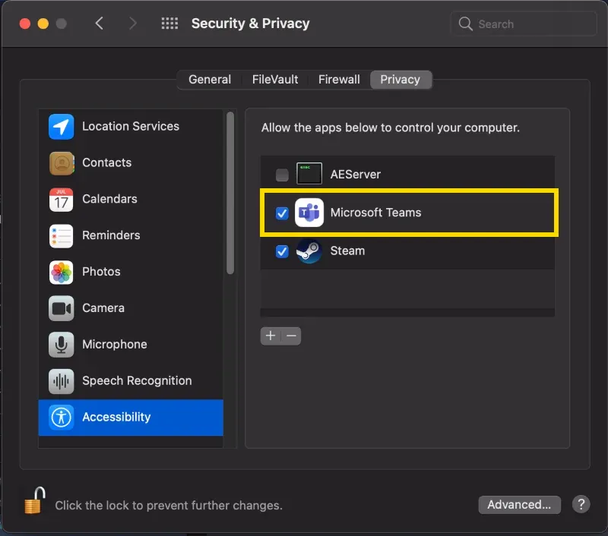
Task: Add an app with the plus button
Action: (271, 336)
